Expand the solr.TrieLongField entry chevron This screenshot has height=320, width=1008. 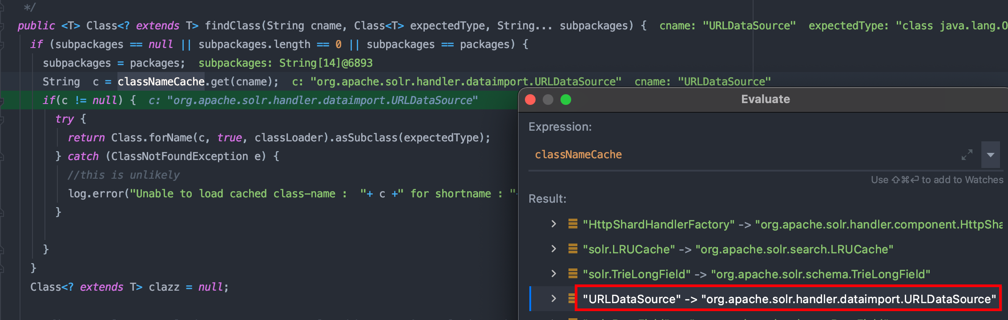click(x=553, y=274)
